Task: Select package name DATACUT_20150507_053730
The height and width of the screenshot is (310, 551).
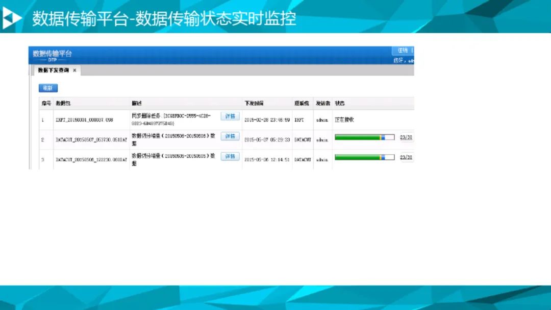Action: (x=91, y=140)
